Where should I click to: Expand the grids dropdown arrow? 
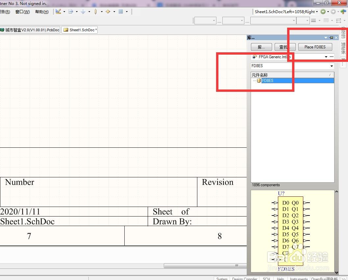[127, 12]
